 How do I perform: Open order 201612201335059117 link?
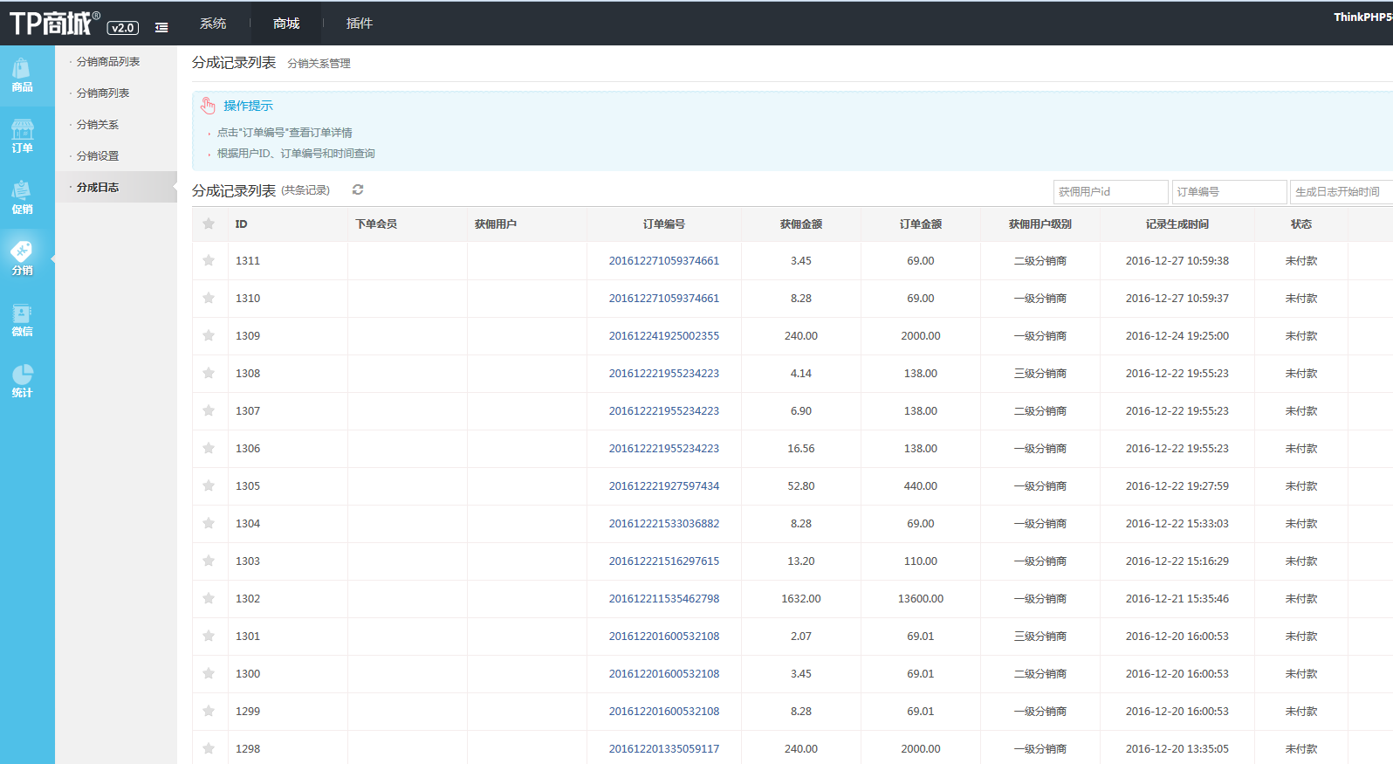tap(664, 748)
